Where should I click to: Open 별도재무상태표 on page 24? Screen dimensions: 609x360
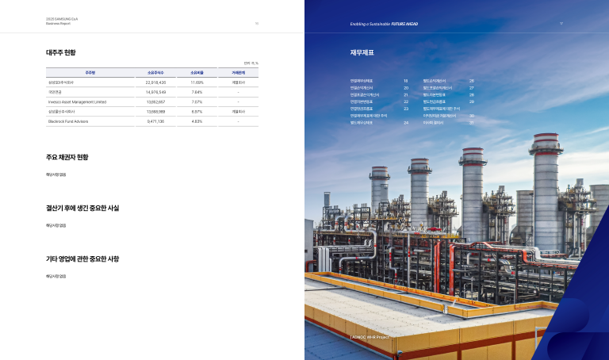[x=362, y=123]
